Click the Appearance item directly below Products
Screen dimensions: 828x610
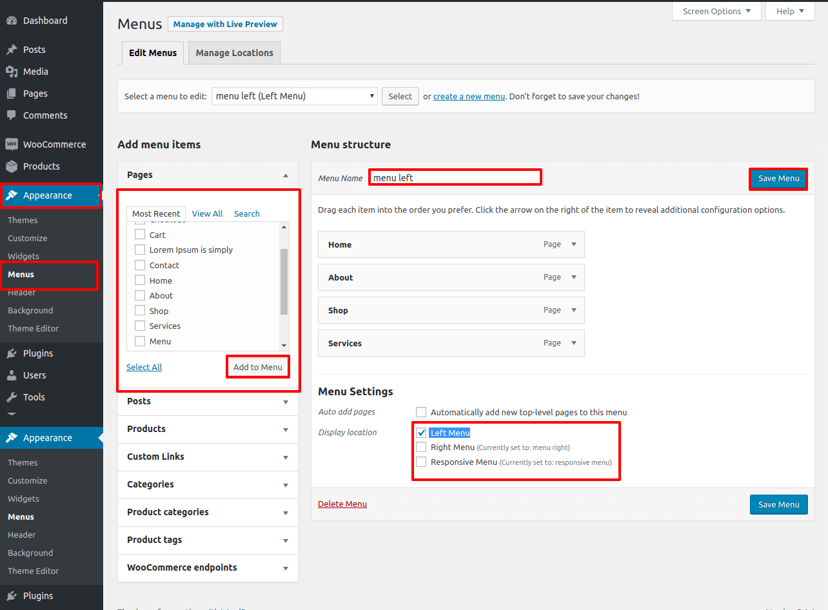[52, 195]
